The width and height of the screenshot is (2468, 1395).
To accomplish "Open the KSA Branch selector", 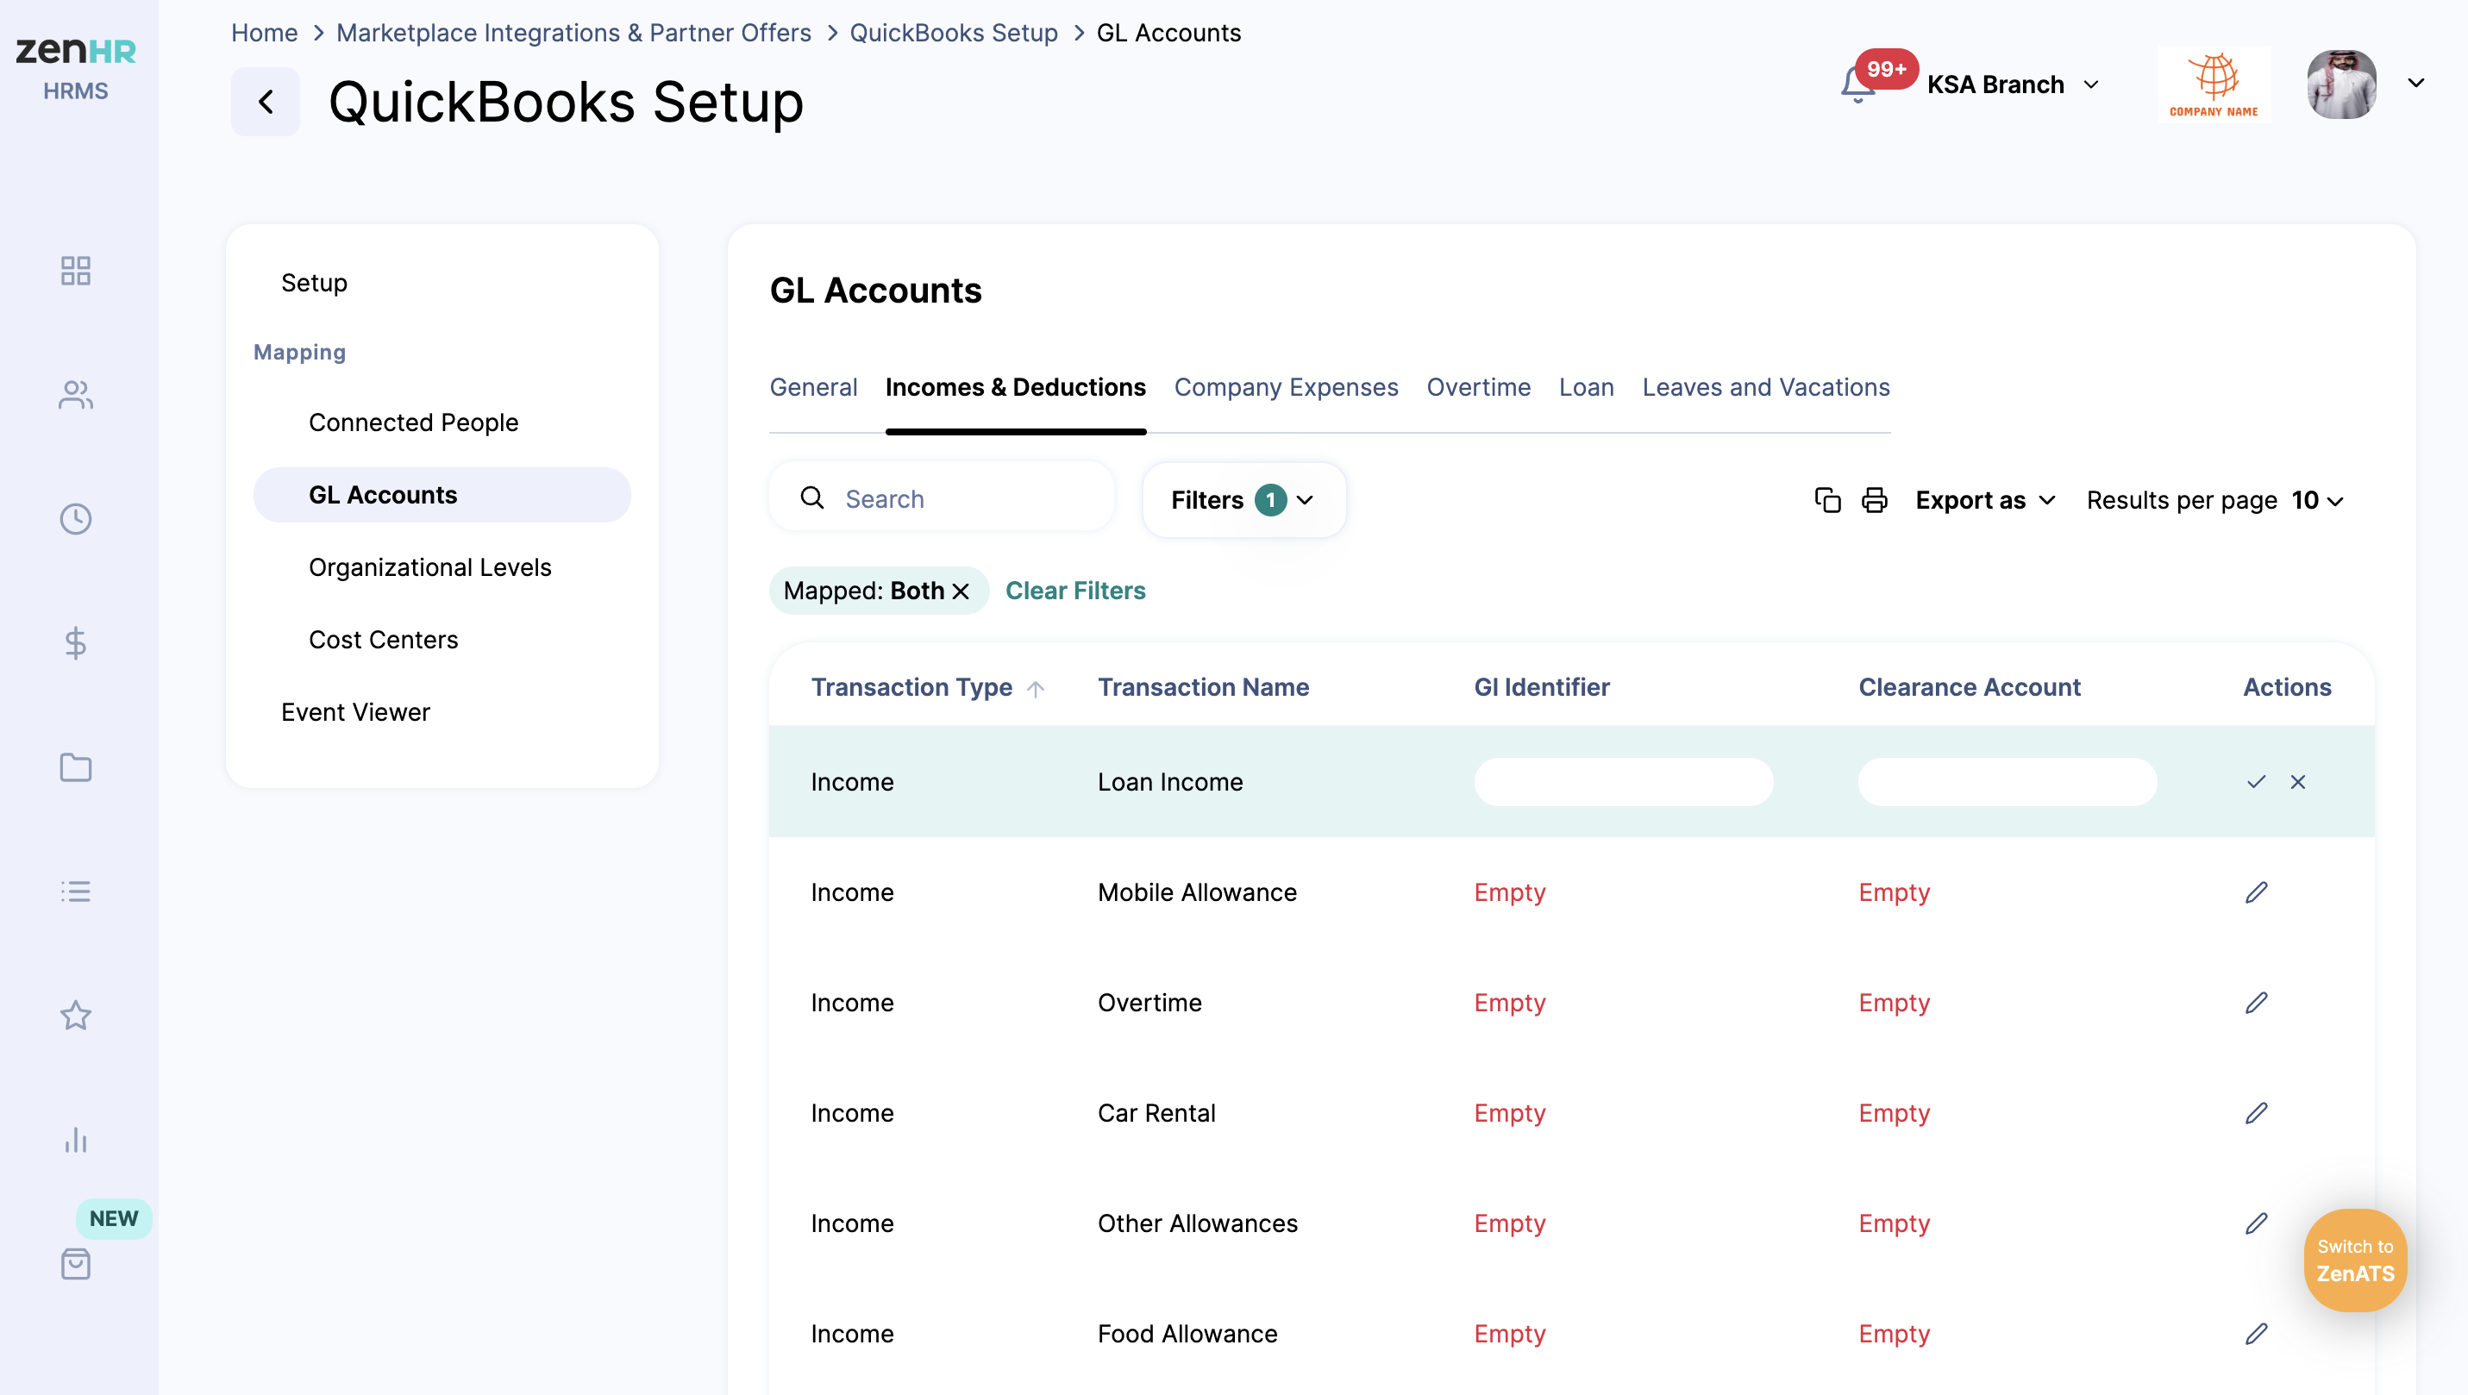I will (2012, 84).
